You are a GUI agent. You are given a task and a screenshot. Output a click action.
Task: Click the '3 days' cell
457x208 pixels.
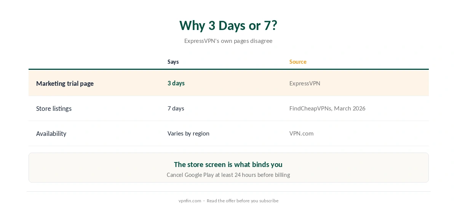point(176,83)
